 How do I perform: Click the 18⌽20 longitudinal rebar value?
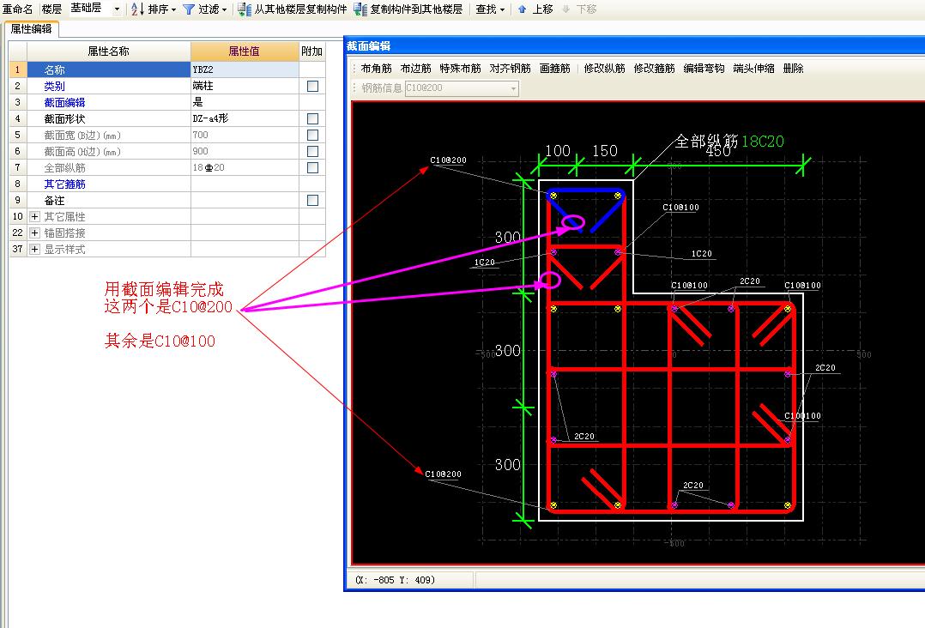[245, 167]
